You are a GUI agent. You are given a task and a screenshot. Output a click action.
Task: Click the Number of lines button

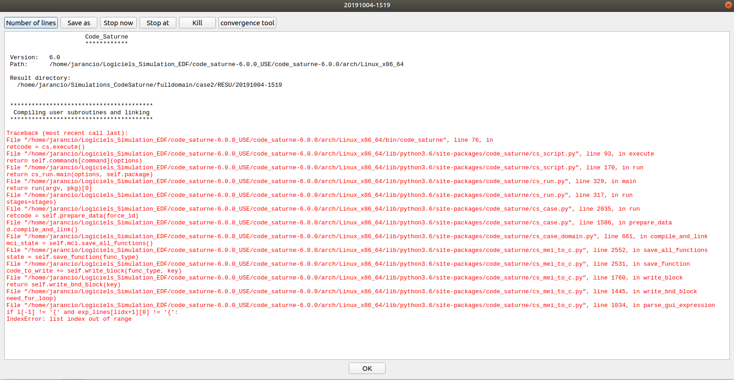[x=31, y=23]
